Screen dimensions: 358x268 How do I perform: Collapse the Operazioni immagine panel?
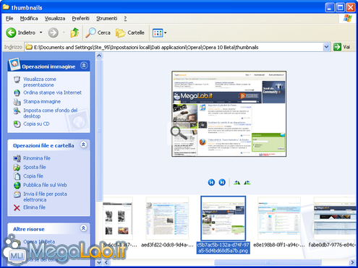[84, 66]
